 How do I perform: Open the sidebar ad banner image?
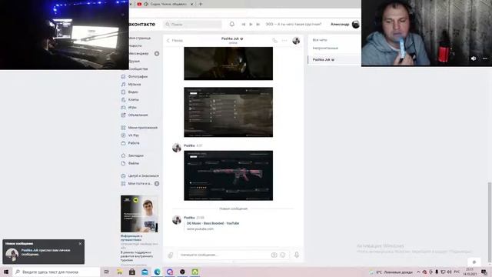(139, 214)
